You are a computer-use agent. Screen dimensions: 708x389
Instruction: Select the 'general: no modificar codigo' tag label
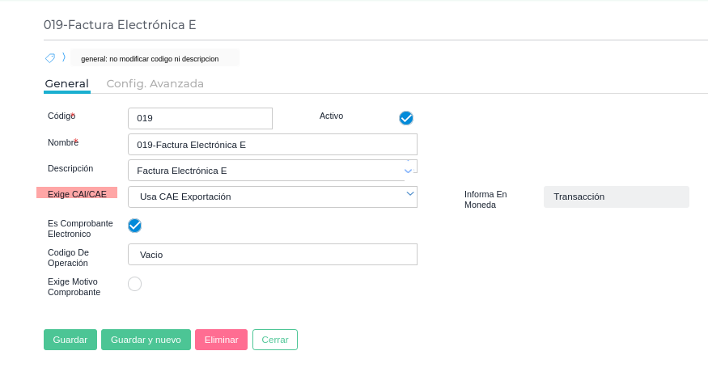point(150,58)
